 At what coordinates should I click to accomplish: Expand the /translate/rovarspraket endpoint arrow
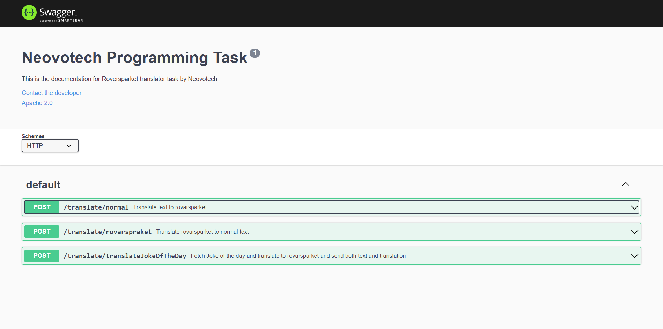(x=634, y=232)
